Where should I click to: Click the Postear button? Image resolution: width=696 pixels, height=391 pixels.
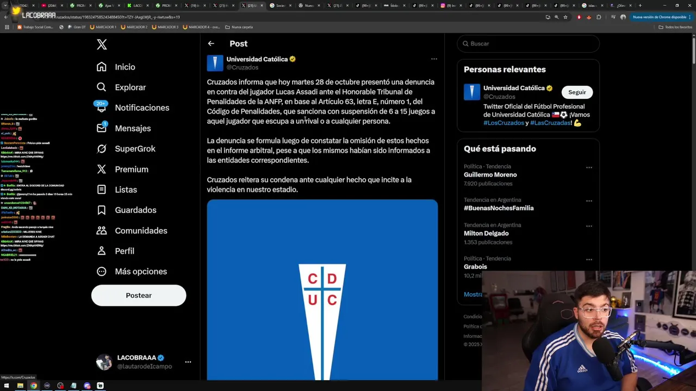click(139, 295)
